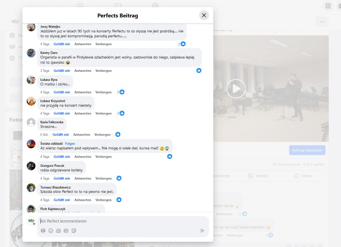The width and height of the screenshot is (341, 247).
Task: Reply to Tomasz Błaszkiewicz via Antworten
Action: pos(83,200)
